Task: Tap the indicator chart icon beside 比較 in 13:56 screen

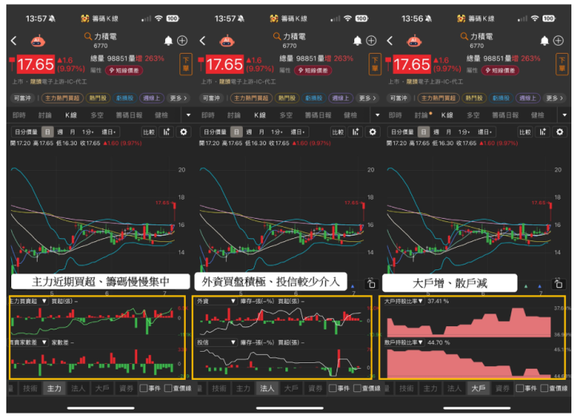Action: pyautogui.click(x=543, y=131)
